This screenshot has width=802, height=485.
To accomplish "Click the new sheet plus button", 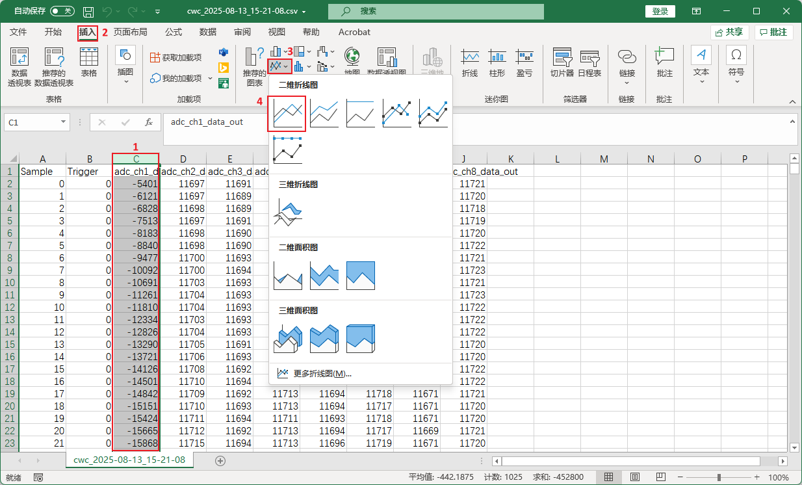I will point(220,460).
